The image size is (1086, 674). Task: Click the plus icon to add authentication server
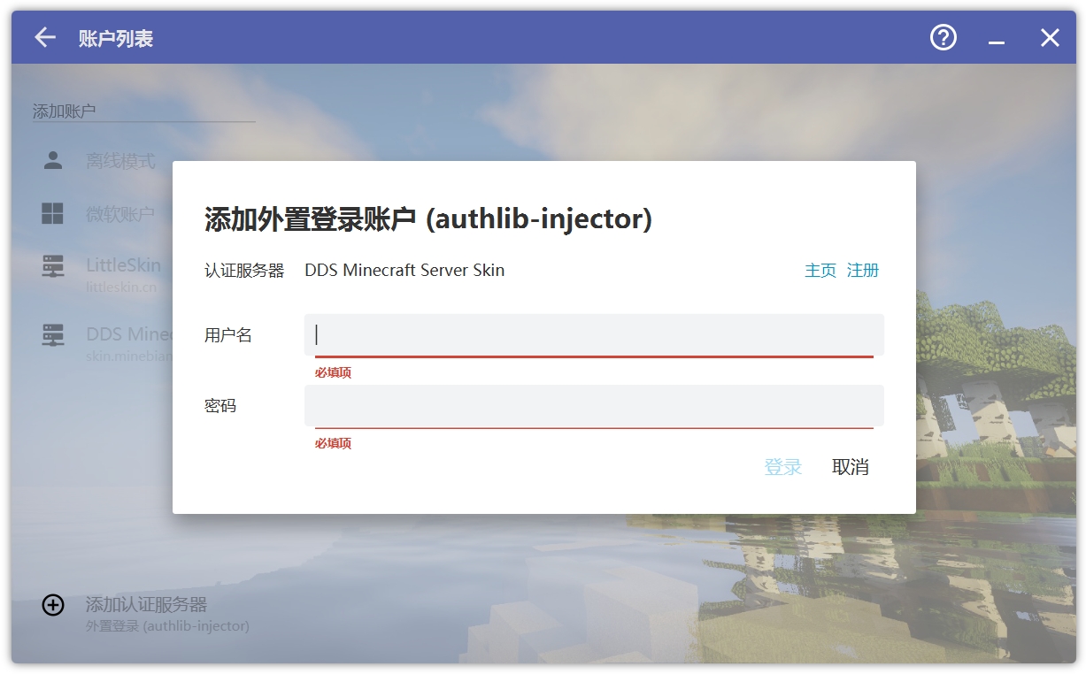tap(52, 605)
